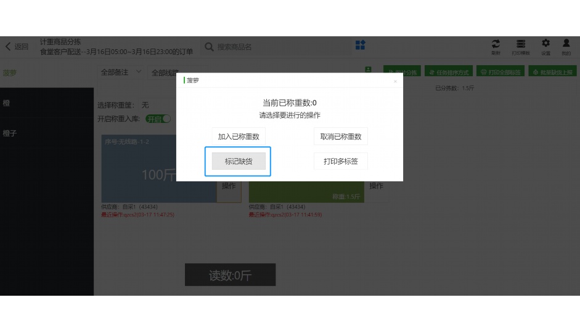Open 全部线路 dropdown
This screenshot has height=332, width=580.
pyautogui.click(x=178, y=73)
